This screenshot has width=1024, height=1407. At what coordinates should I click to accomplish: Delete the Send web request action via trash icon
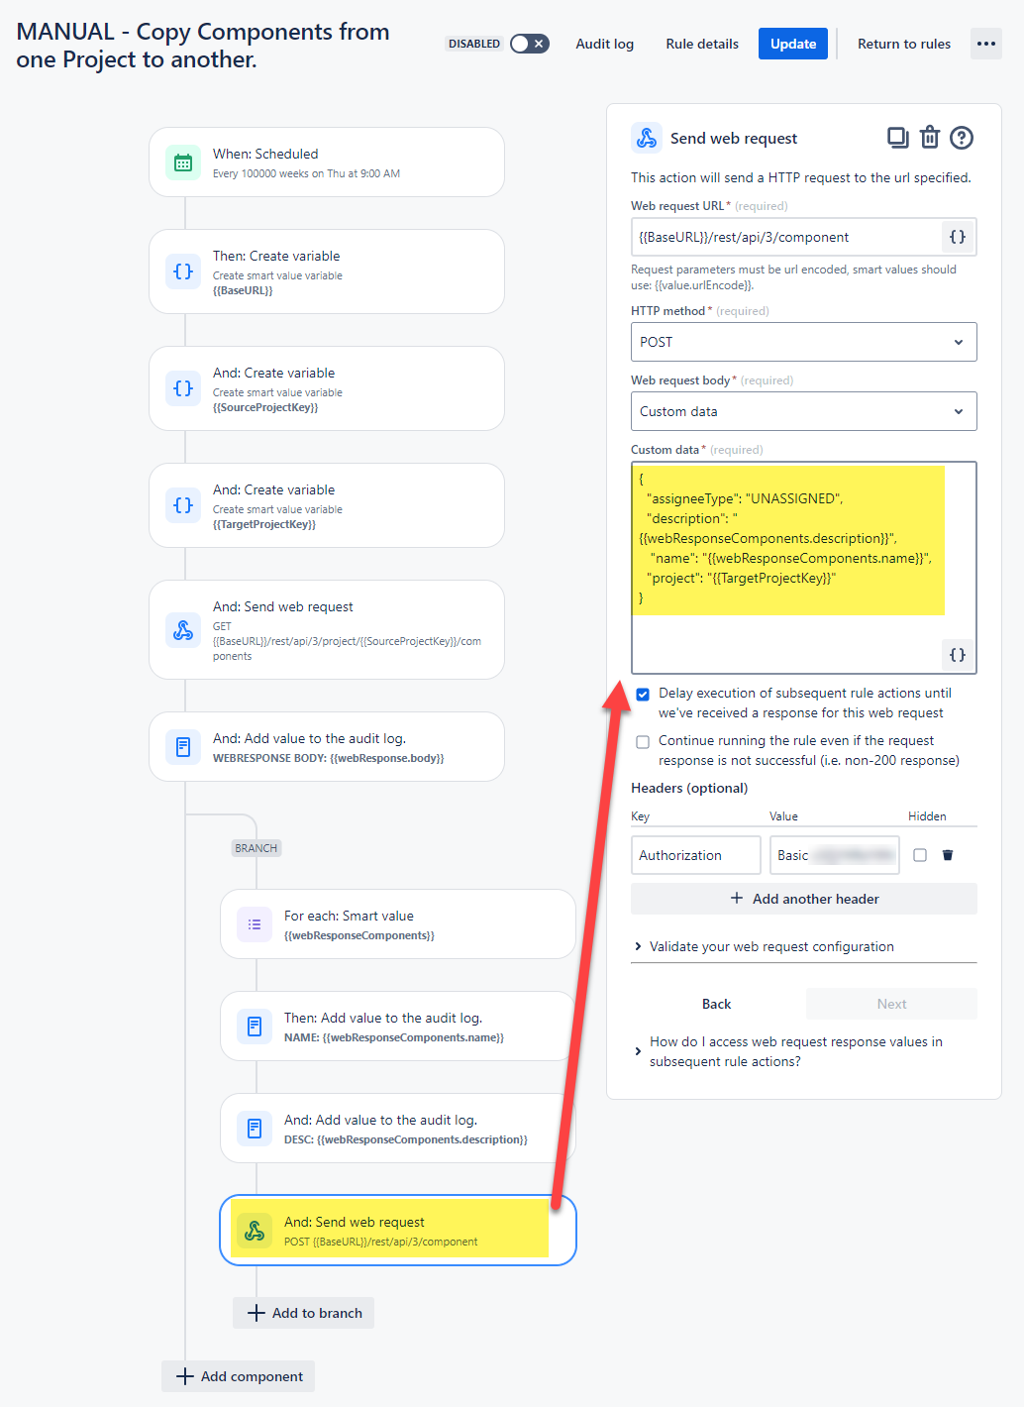pyautogui.click(x=929, y=138)
